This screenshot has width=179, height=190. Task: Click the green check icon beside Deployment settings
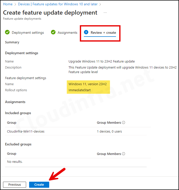[x=7, y=32]
